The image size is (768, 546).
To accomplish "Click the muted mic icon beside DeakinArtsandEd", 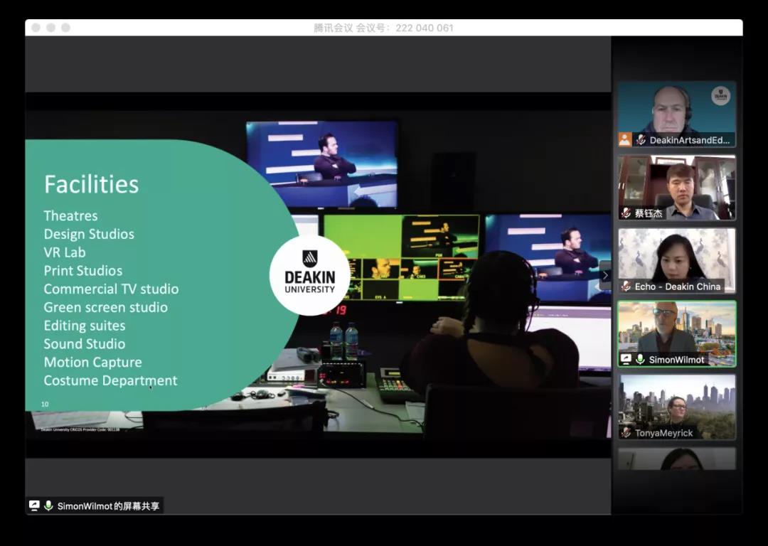I will [640, 140].
